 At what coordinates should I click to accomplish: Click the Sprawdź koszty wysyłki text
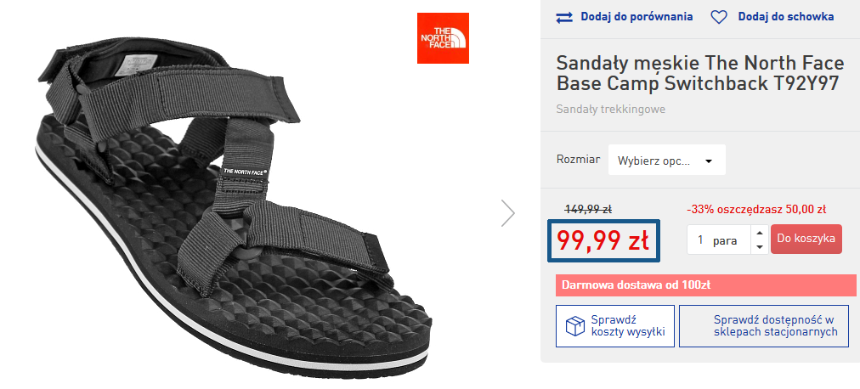tap(627, 326)
